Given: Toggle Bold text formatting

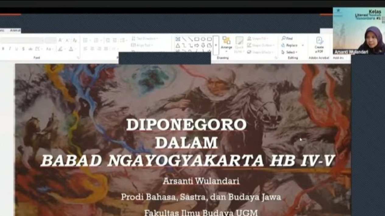Looking at the screenshot, I should pyautogui.click(x=3, y=49).
